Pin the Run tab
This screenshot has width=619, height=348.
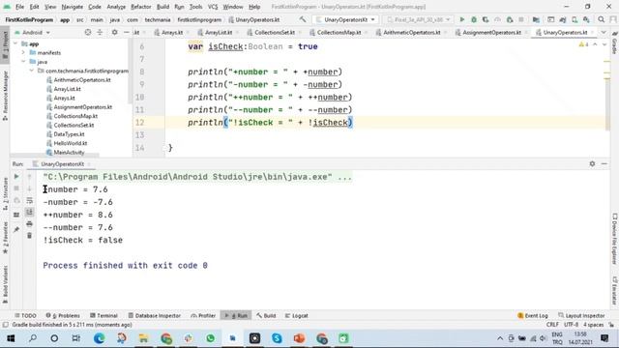coord(16,229)
